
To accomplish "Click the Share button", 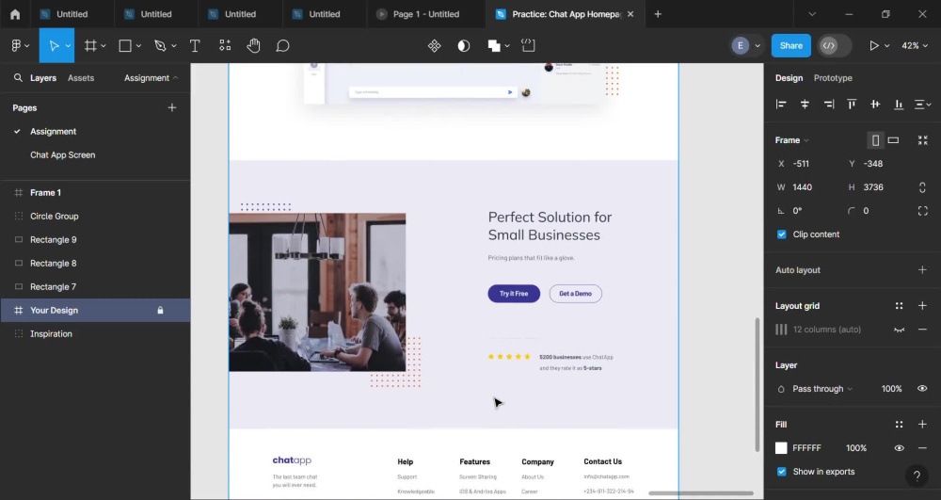I will pos(791,45).
